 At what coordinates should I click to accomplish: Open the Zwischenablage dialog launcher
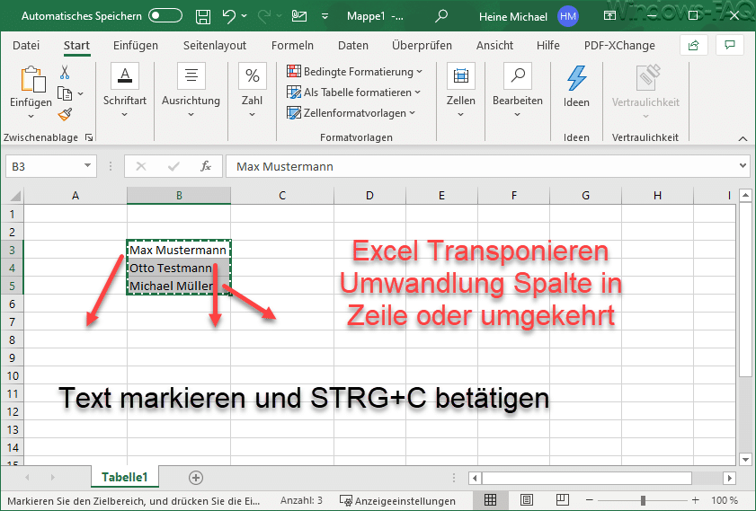(x=89, y=137)
